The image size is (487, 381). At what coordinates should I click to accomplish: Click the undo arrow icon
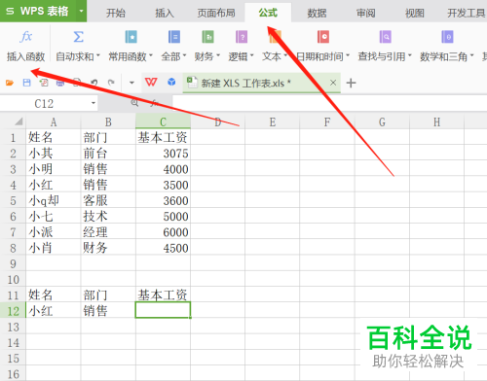[94, 83]
